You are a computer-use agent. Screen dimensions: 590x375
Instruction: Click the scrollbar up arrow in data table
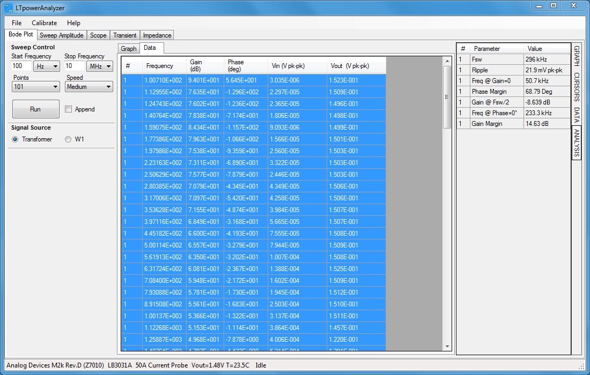(447, 62)
